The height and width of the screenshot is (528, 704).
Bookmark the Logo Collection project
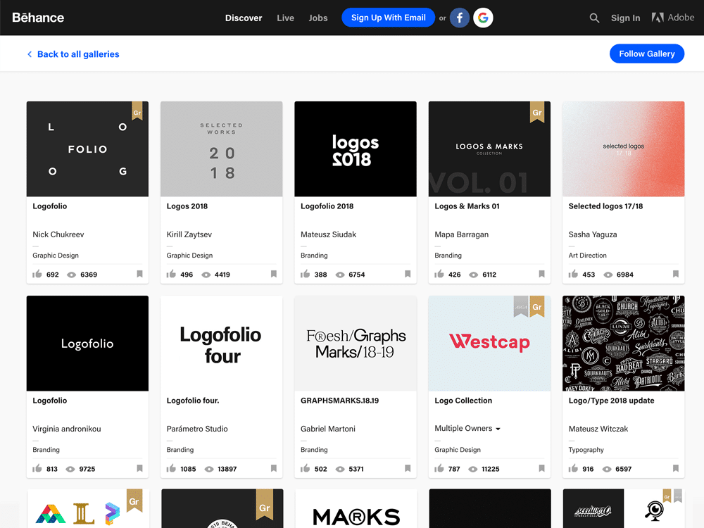tap(541, 468)
